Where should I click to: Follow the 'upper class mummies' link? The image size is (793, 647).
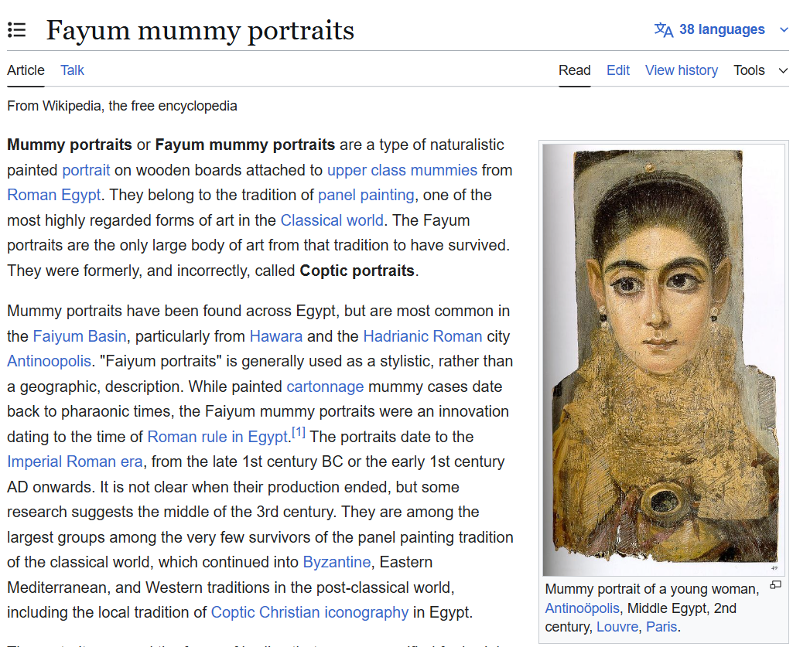point(402,170)
